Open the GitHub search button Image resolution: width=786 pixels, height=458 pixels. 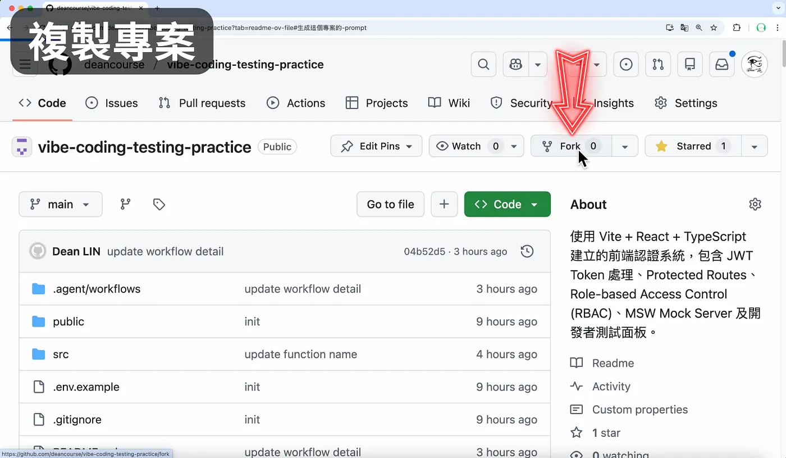tap(483, 65)
